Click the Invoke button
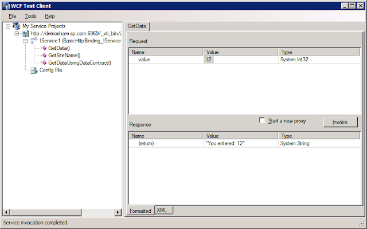 [340, 122]
